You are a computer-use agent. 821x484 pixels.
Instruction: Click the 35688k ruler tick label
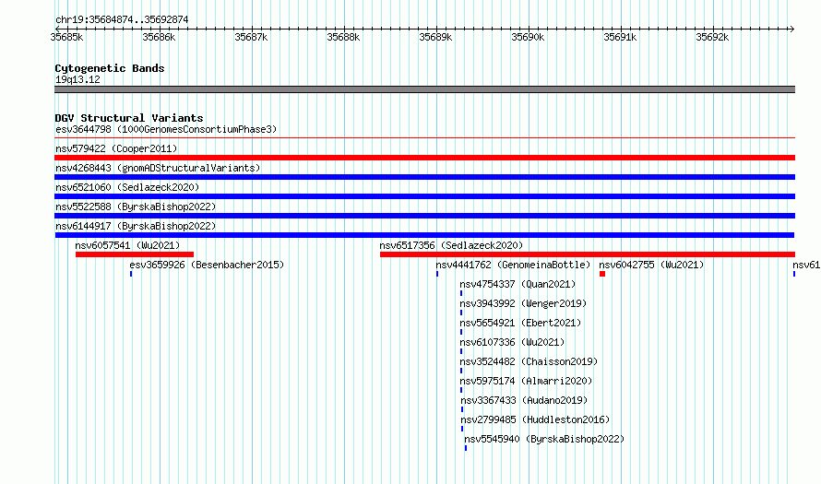point(343,37)
